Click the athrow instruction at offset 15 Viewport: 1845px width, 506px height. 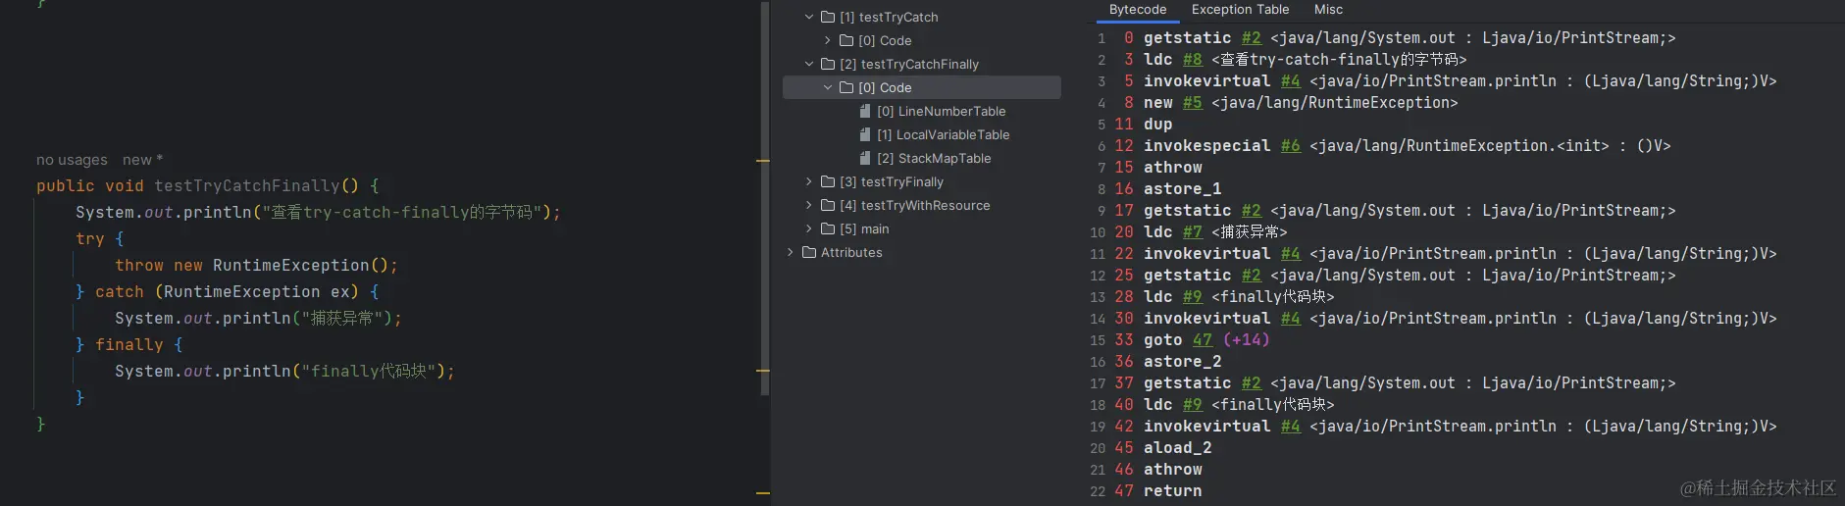[1172, 167]
